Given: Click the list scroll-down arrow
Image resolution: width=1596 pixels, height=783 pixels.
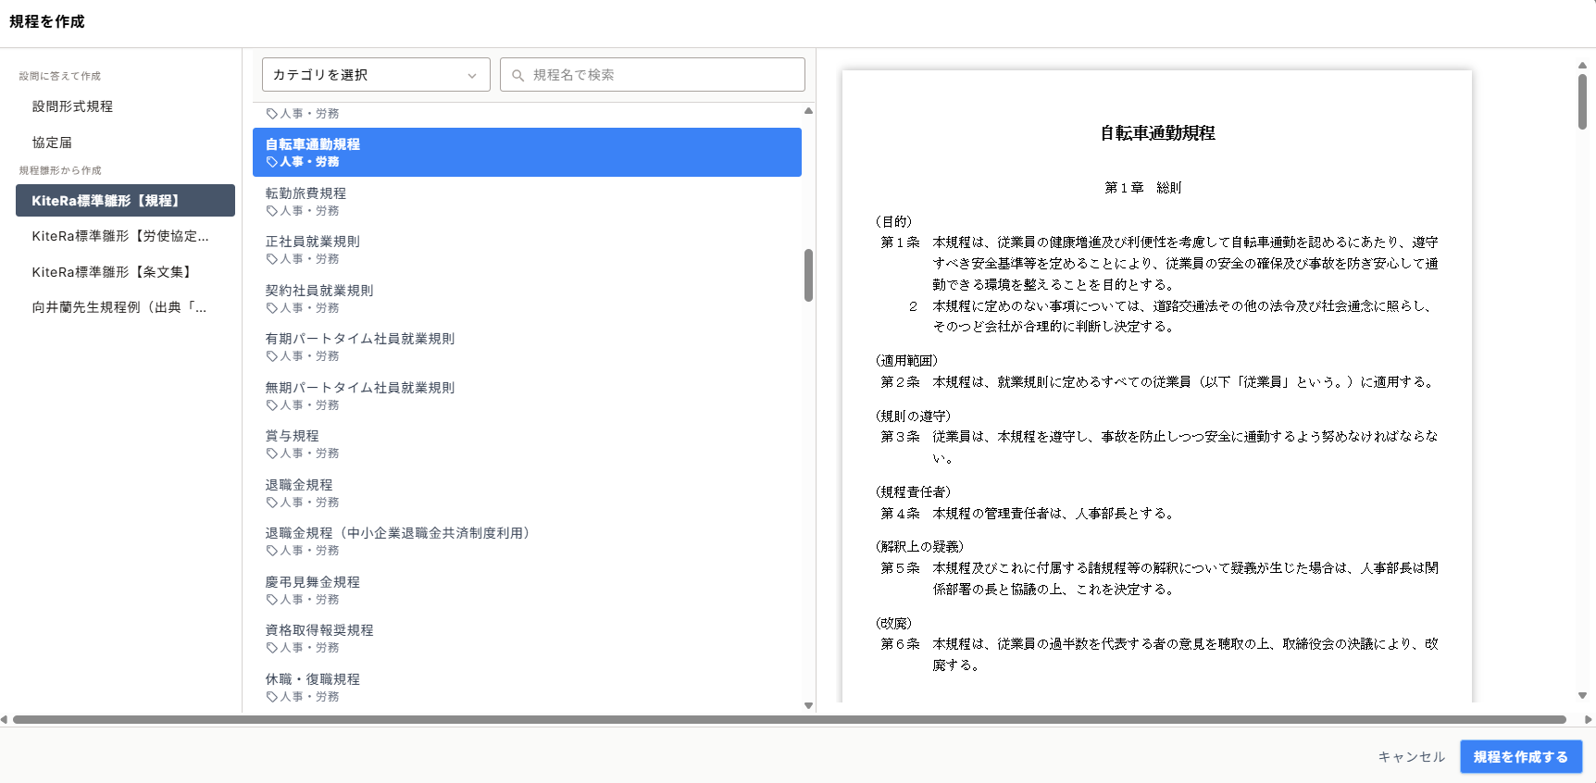Looking at the screenshot, I should click(x=808, y=706).
